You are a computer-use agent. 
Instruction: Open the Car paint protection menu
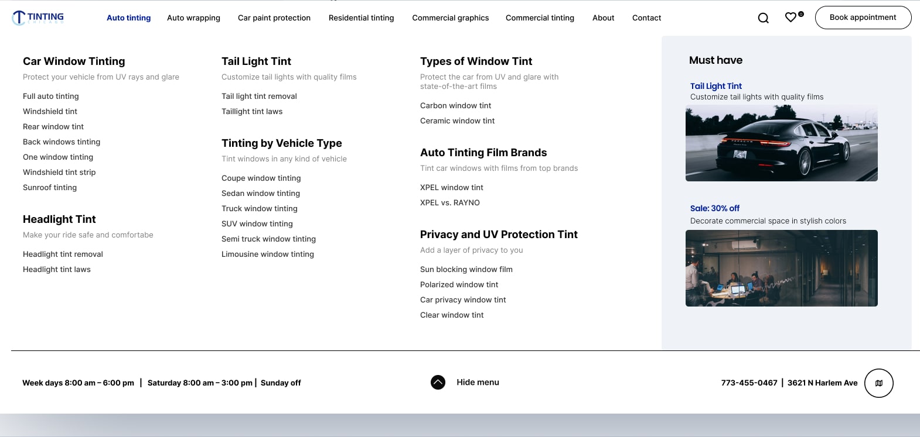coord(274,18)
